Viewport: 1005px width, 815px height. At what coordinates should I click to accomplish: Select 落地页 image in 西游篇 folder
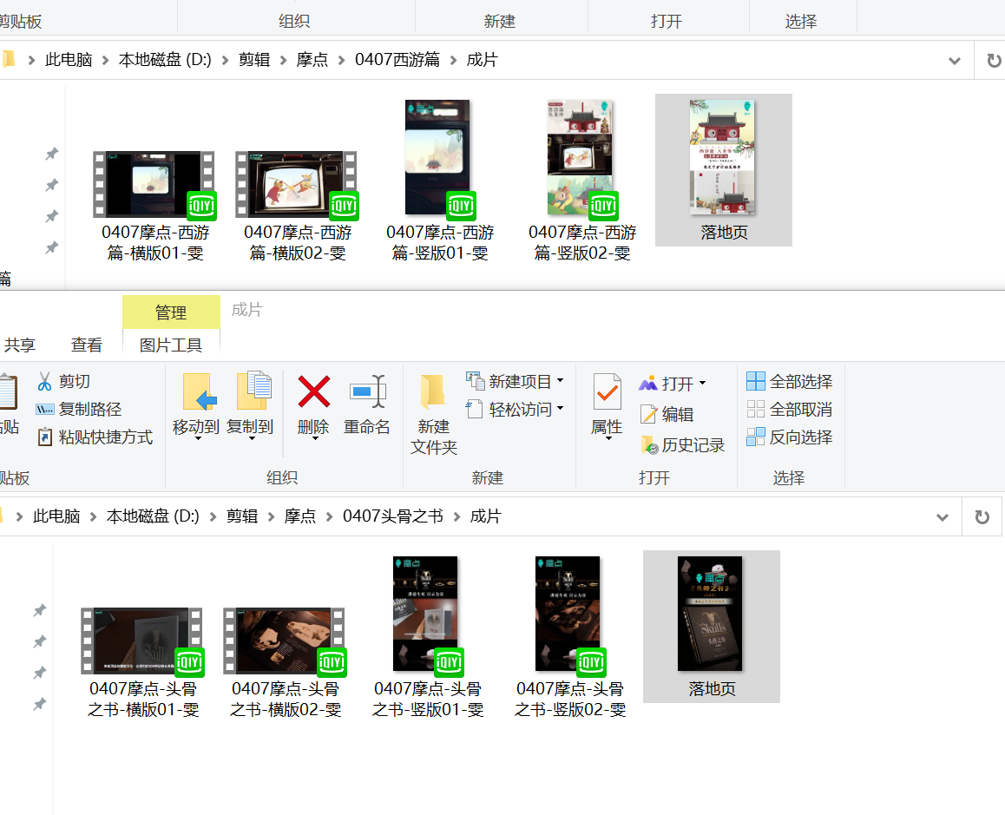pos(724,170)
